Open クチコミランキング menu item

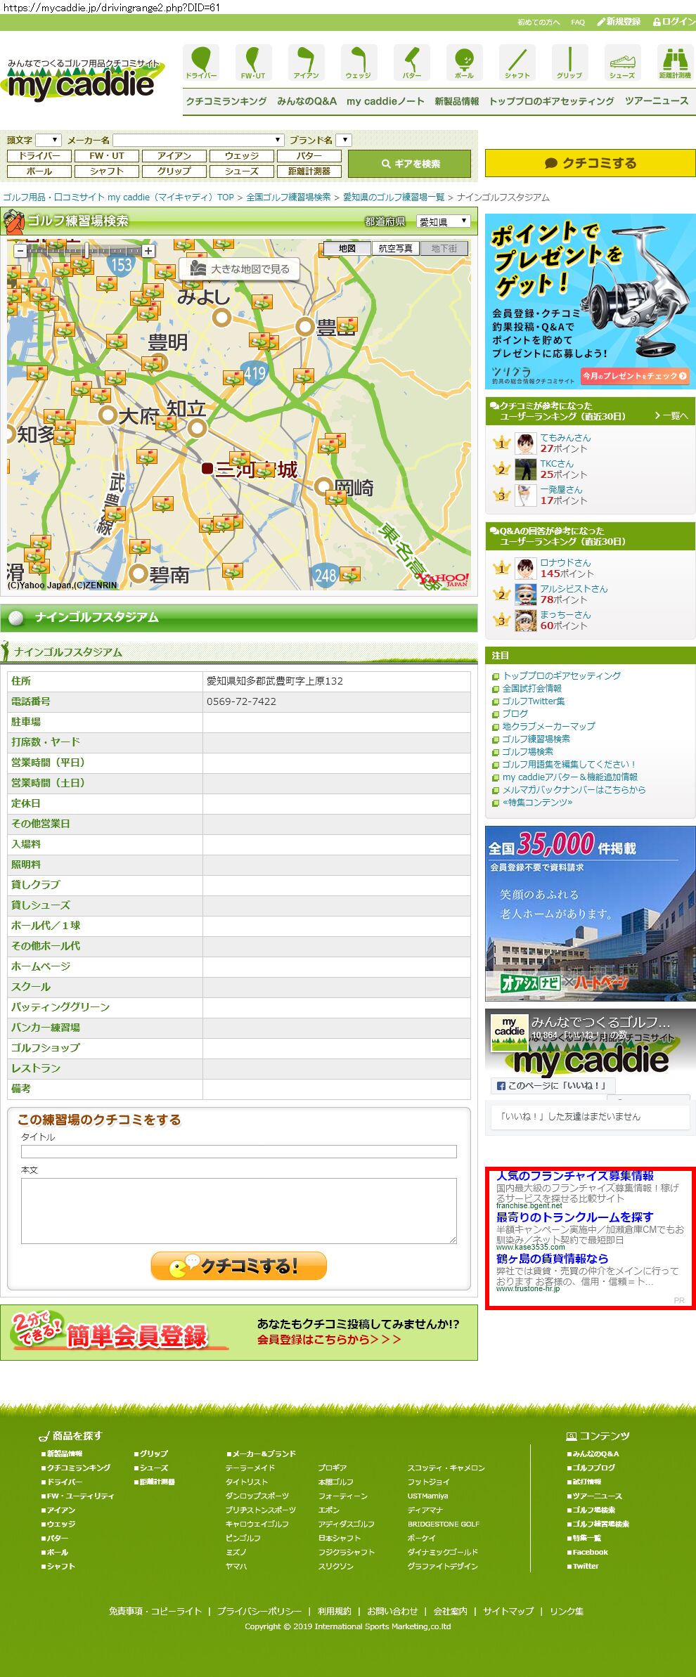226,101
